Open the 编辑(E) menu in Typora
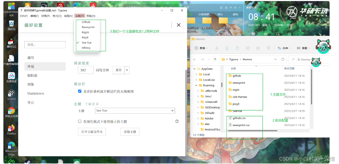339x164 pixels. point(35,16)
